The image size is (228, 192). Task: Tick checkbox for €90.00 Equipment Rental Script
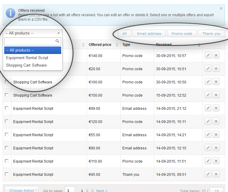[x=7, y=148]
